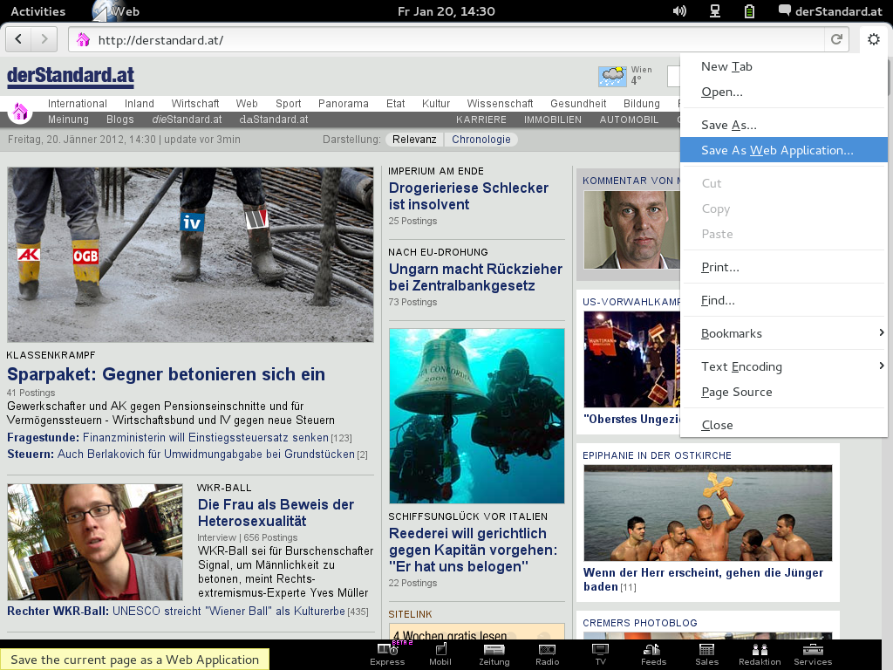The height and width of the screenshot is (670, 893).
Task: Select the Relevanz display option
Action: [x=414, y=140]
